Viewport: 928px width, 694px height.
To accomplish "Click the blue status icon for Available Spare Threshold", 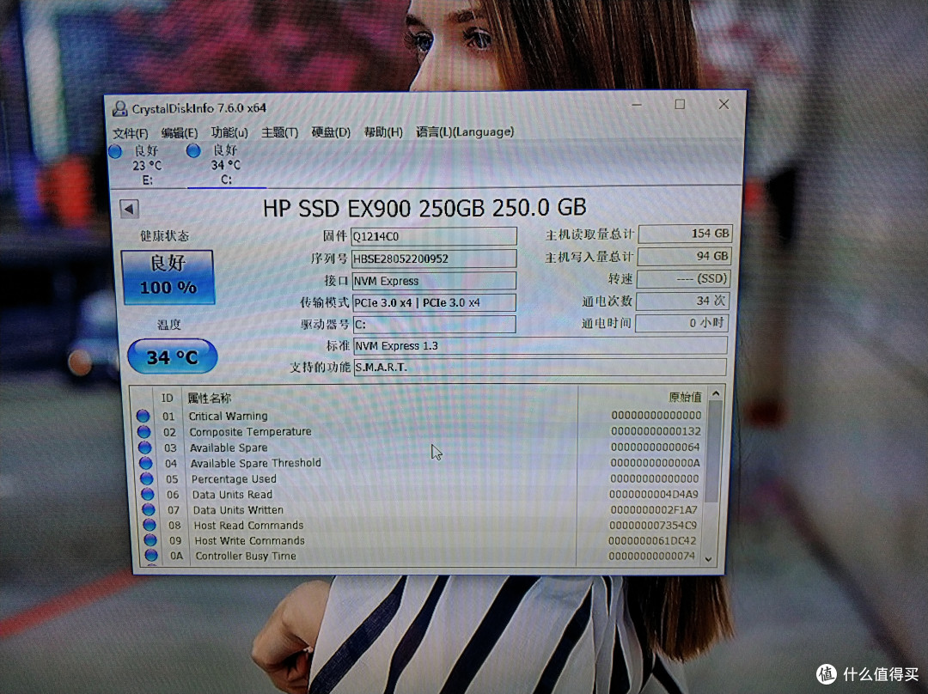I will [145, 463].
